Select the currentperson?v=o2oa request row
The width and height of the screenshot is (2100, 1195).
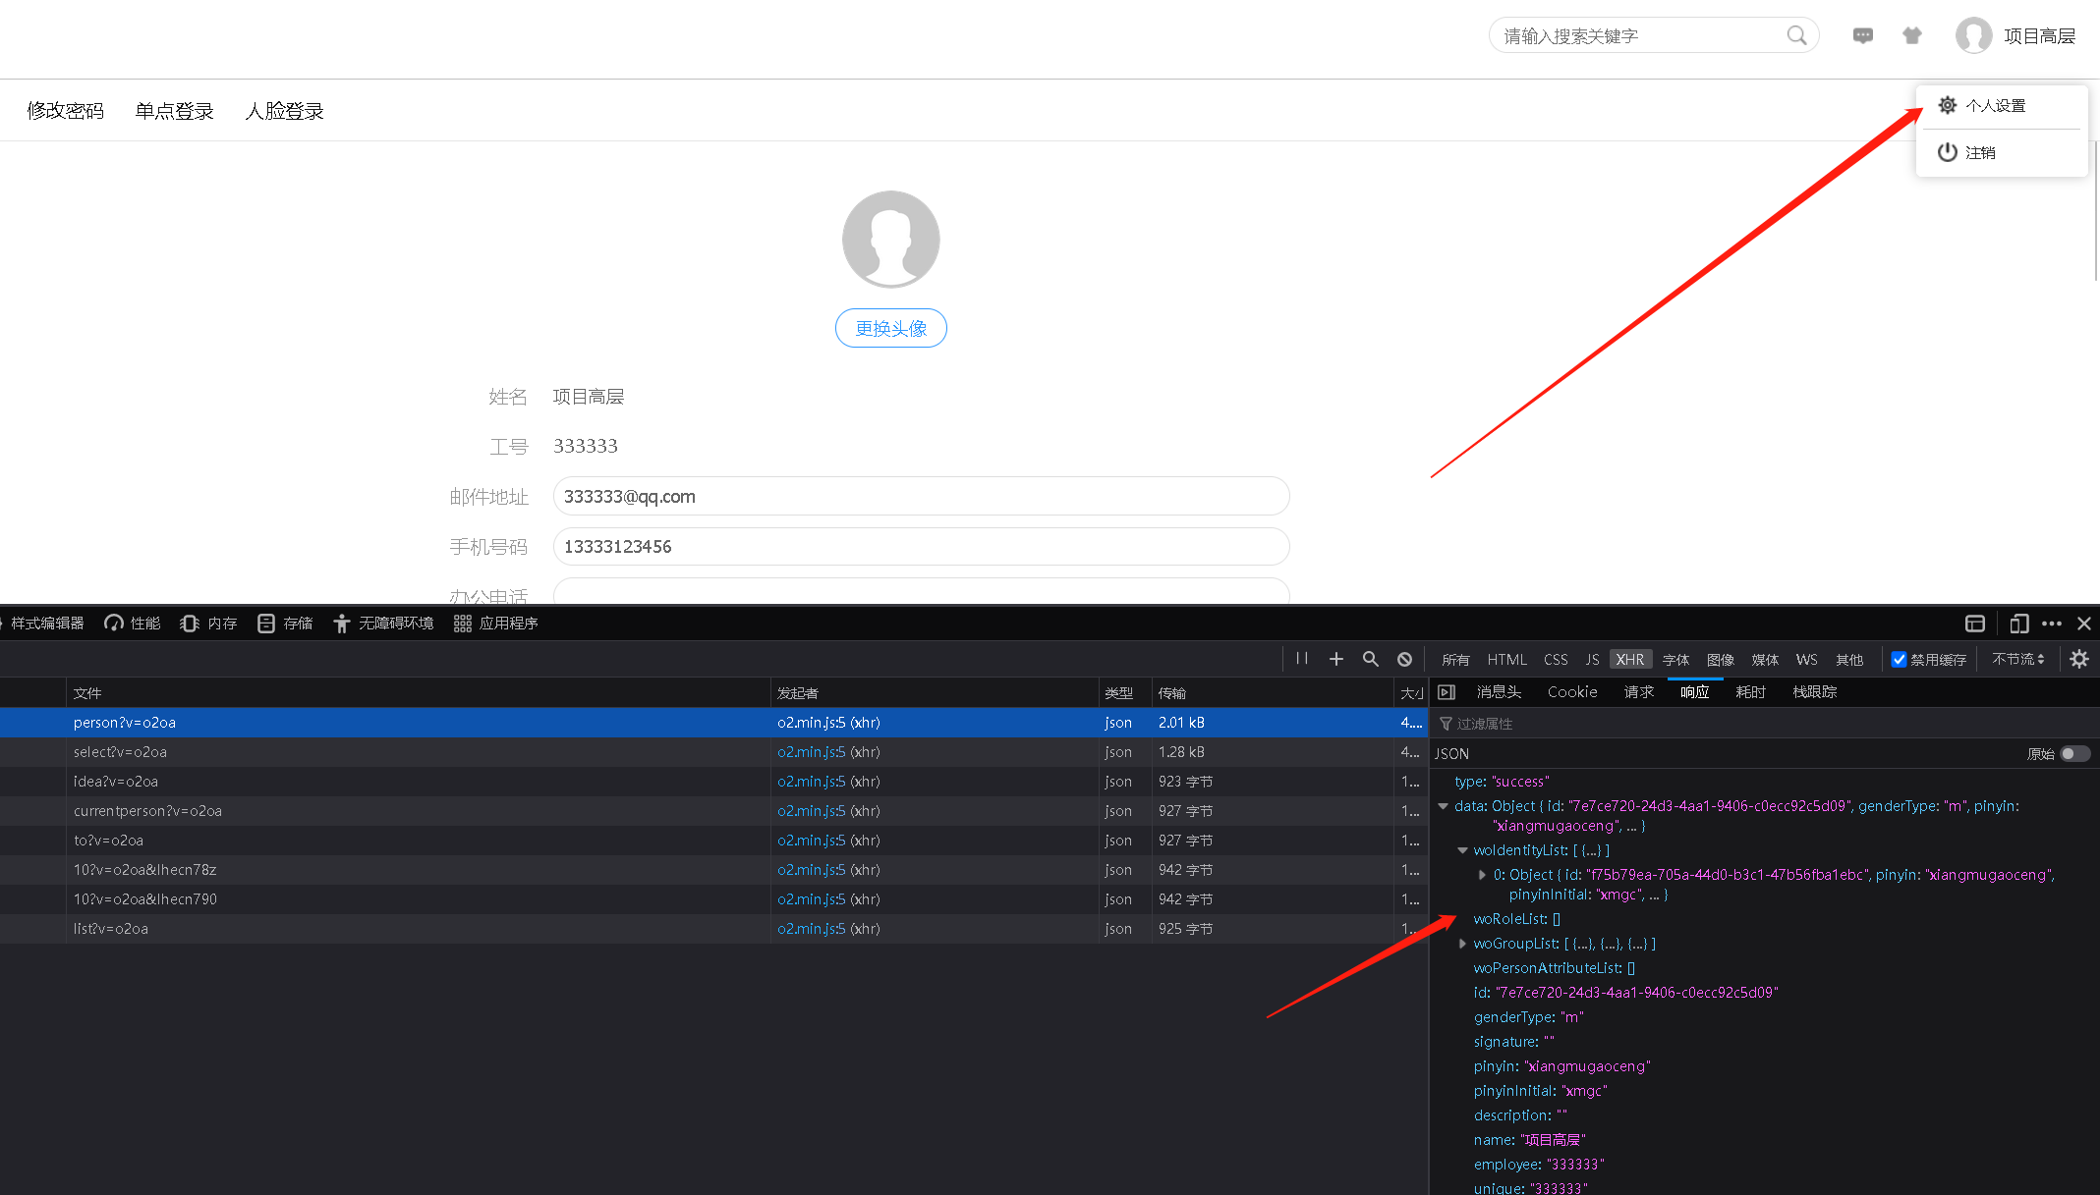[x=147, y=811]
